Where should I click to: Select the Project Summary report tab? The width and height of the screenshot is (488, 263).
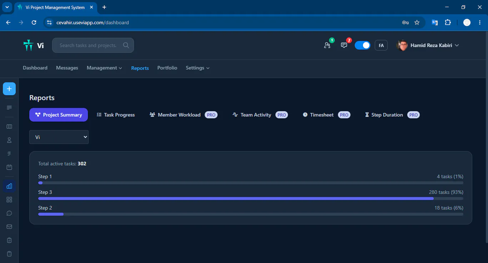point(59,115)
